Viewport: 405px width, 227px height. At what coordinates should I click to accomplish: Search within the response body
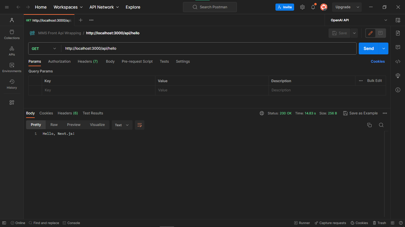coord(381,125)
